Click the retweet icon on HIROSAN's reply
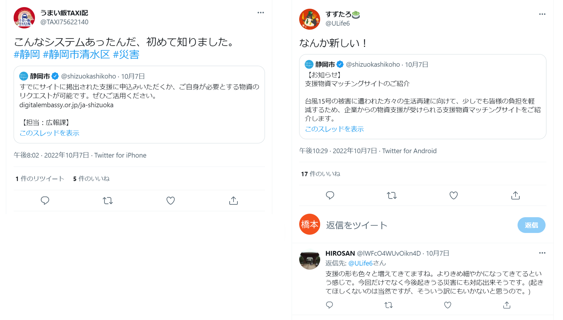The image size is (563, 320). [388, 305]
